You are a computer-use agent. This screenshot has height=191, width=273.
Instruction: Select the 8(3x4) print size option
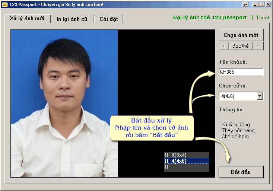tap(186, 155)
